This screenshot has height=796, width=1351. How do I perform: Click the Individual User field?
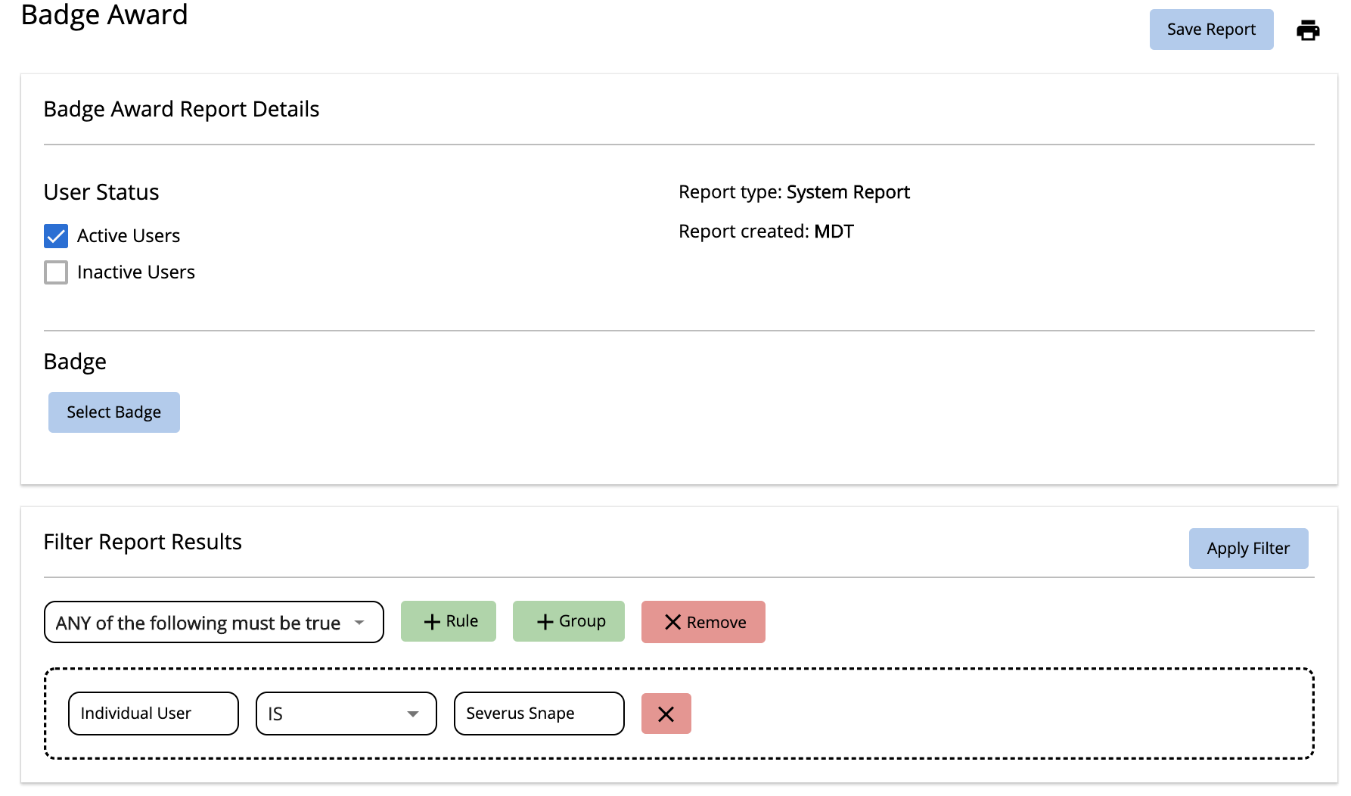coord(154,714)
